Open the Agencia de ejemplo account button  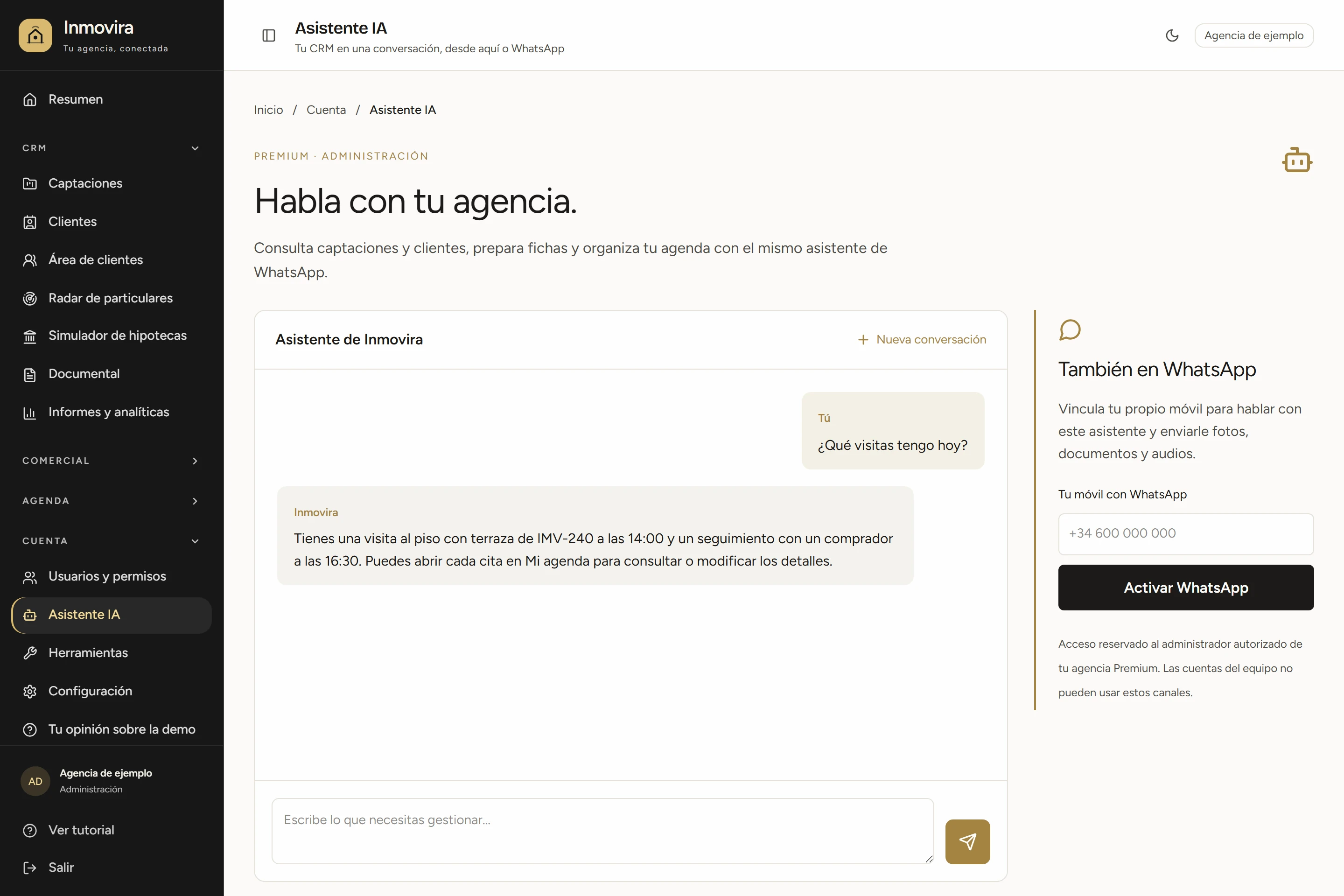[x=1254, y=35]
